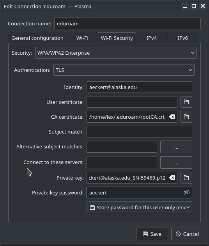Toggle private key password visibility
This screenshot has width=209, height=246.
point(187,193)
